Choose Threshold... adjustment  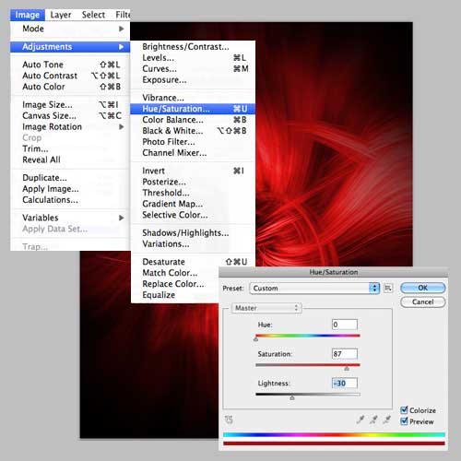[193, 193]
